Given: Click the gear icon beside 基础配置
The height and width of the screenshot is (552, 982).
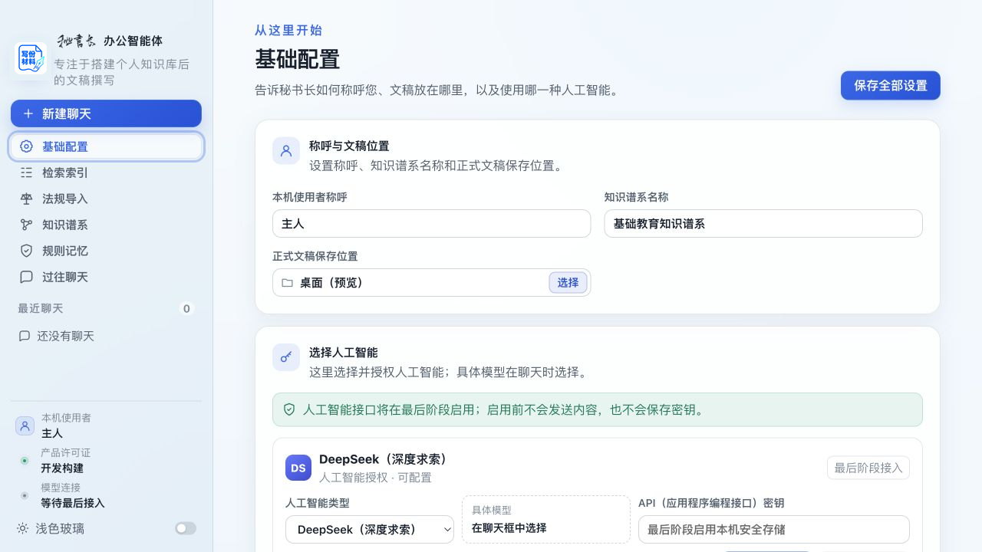Looking at the screenshot, I should tap(26, 146).
